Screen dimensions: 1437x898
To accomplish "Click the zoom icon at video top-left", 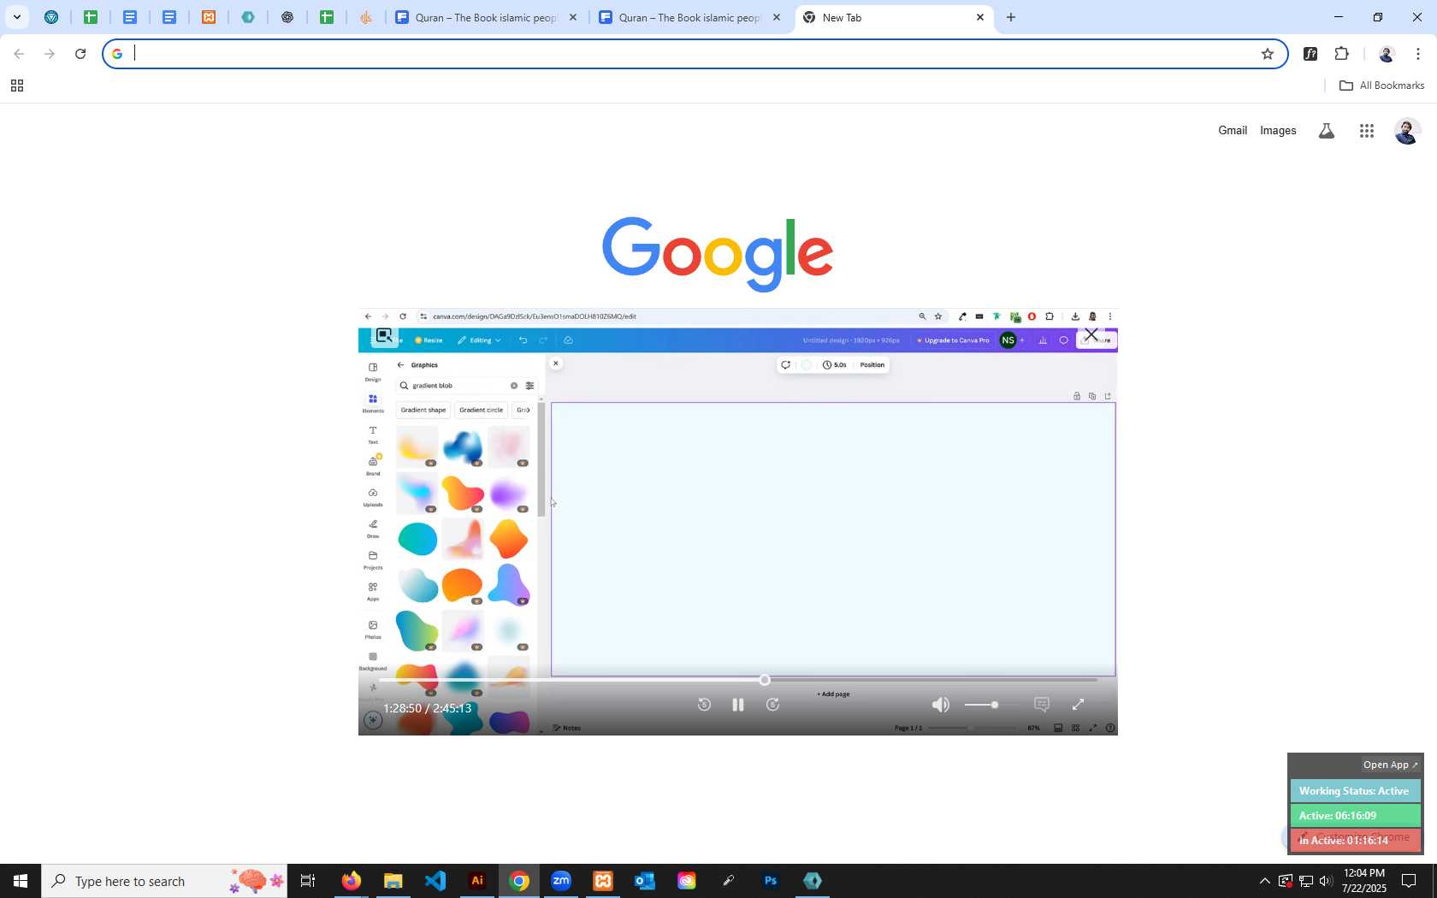I will [384, 335].
